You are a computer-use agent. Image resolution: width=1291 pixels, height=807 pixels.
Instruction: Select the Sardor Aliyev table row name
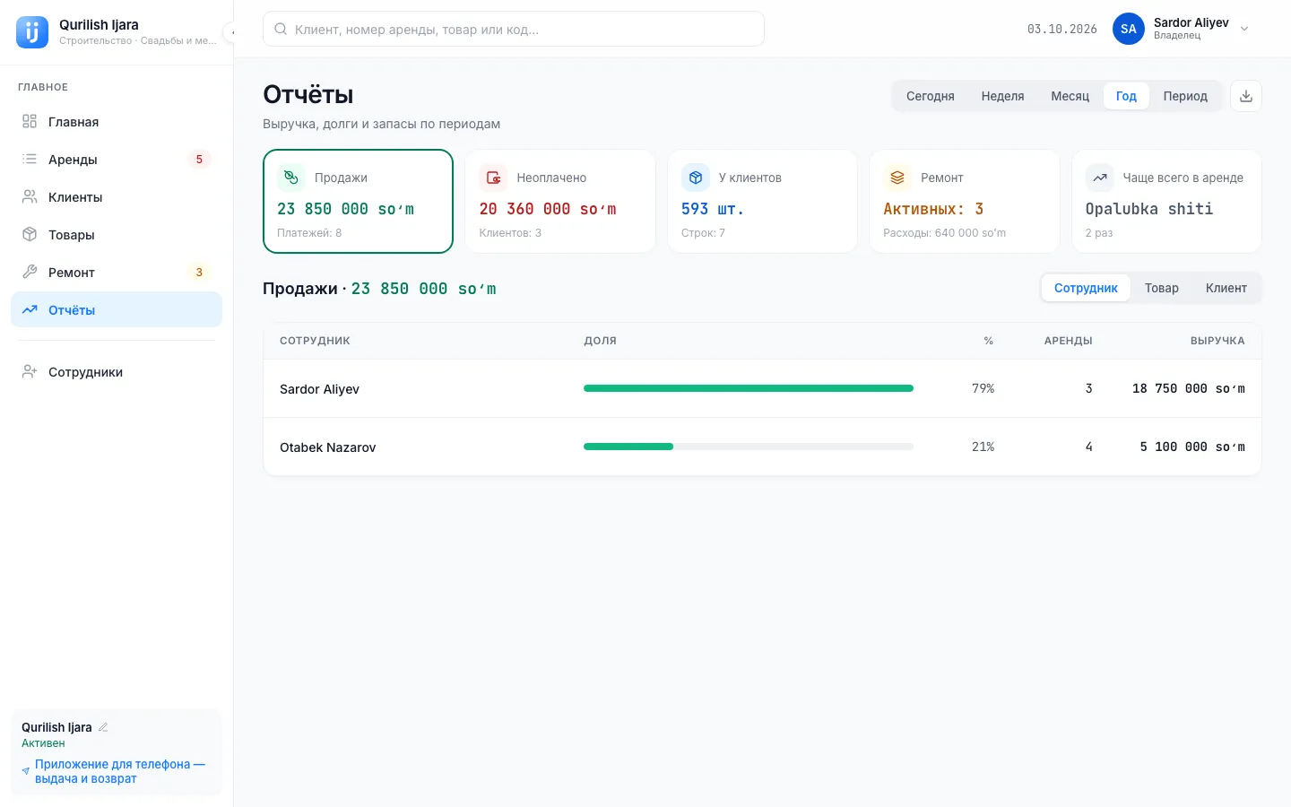(319, 389)
